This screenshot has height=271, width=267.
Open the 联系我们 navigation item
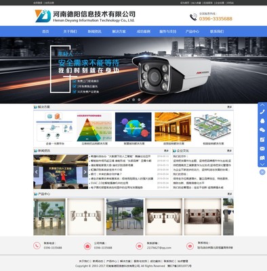click(217, 31)
